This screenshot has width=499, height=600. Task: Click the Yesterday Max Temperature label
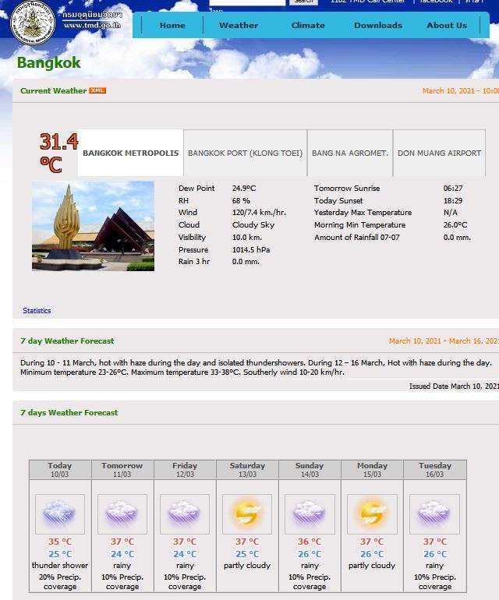tap(363, 213)
